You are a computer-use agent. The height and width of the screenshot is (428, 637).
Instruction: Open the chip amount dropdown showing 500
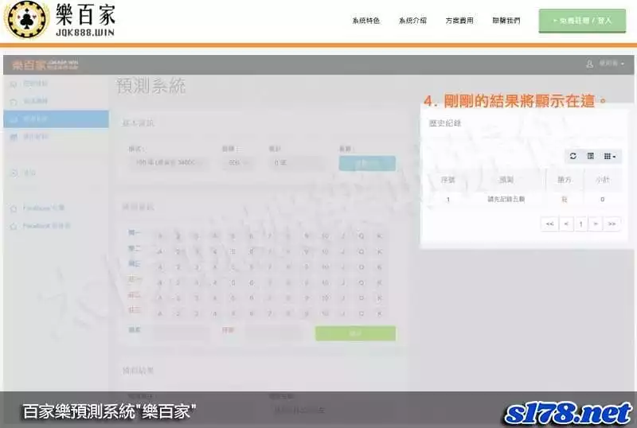click(x=238, y=162)
